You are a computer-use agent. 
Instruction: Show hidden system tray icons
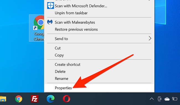click(x=152, y=99)
